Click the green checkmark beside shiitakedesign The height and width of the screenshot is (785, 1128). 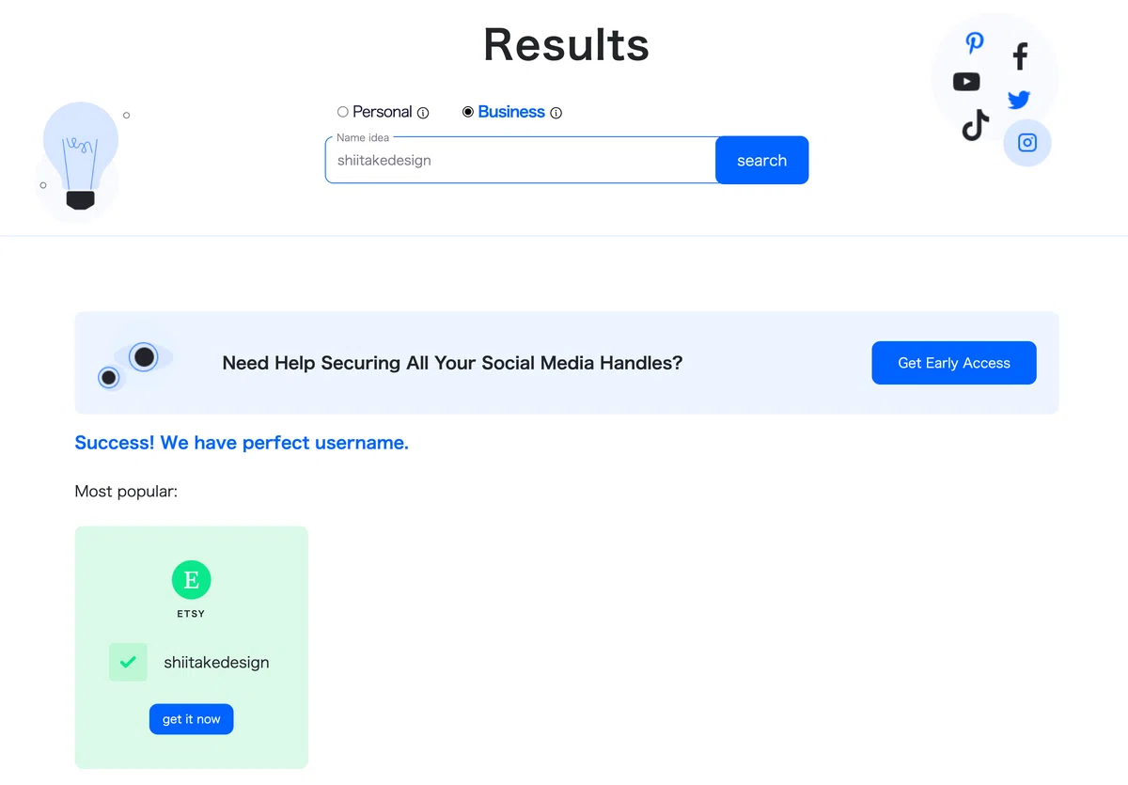[x=128, y=662]
